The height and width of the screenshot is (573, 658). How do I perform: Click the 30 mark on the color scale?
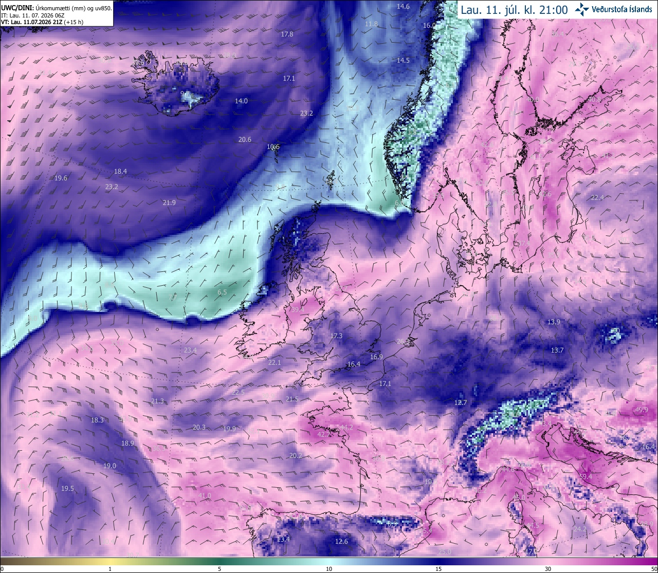click(548, 569)
